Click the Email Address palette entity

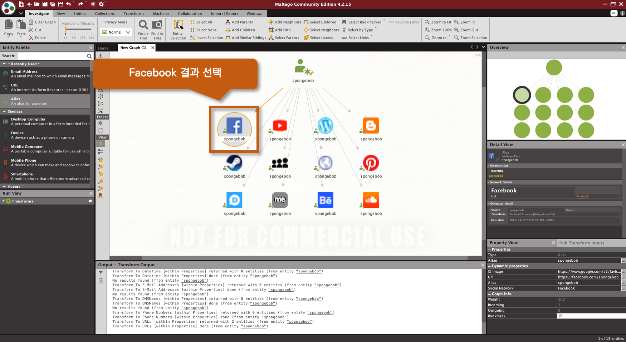tap(45, 74)
